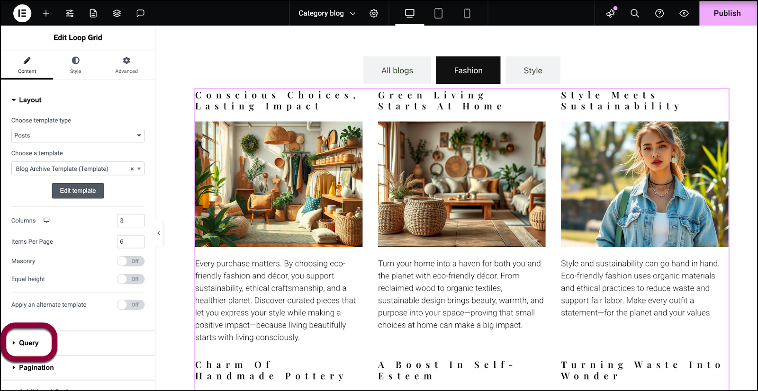
Task: Switch to mobile device view
Action: pos(467,13)
